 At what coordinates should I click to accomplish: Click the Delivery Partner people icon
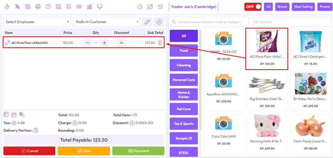[36, 130]
